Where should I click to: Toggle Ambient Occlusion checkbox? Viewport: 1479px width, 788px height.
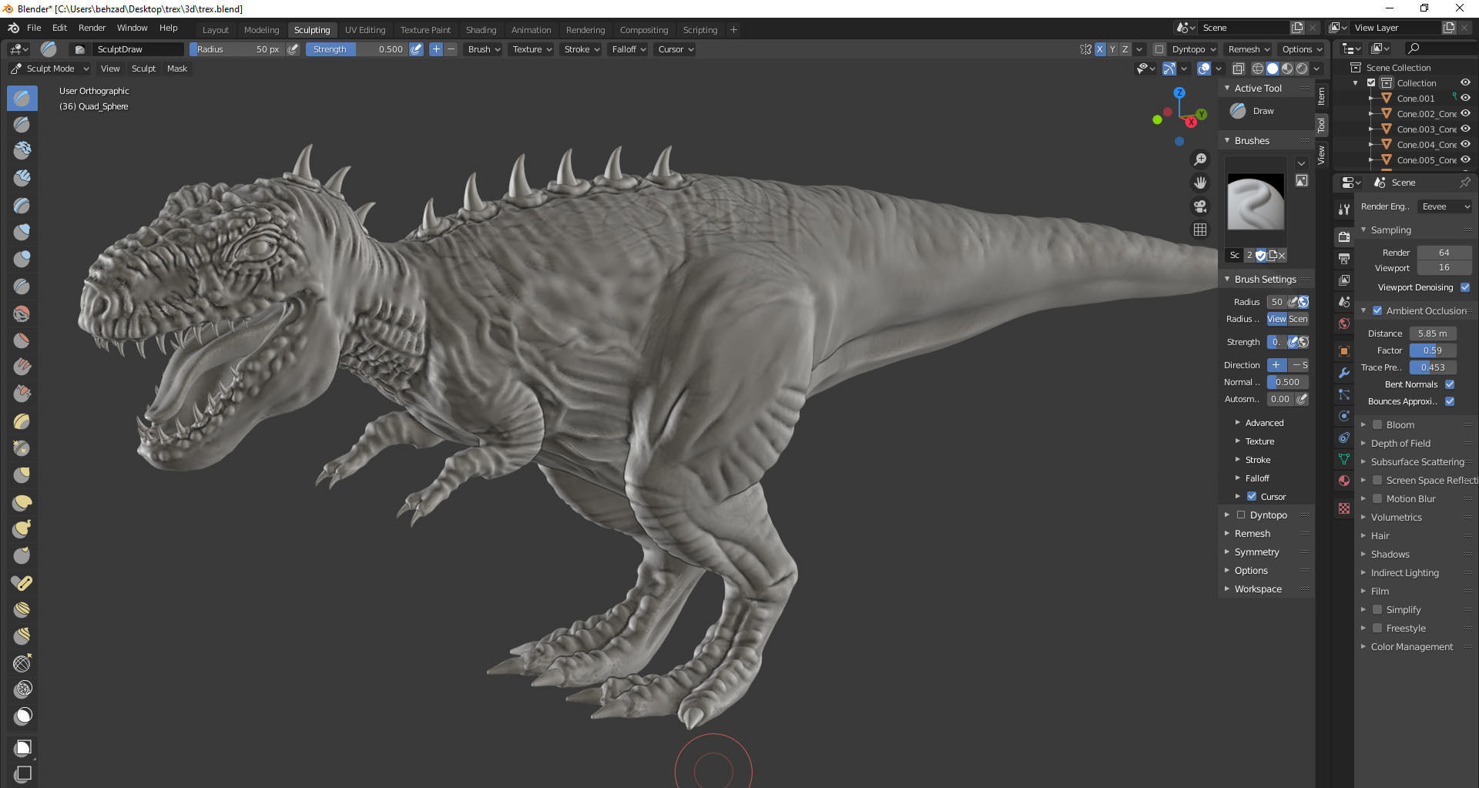click(x=1377, y=310)
